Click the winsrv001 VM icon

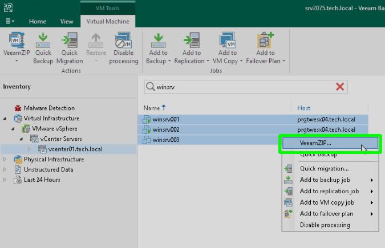(147, 120)
